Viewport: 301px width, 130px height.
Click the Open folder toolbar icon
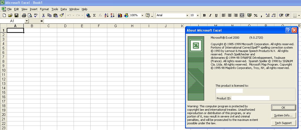point(10,15)
